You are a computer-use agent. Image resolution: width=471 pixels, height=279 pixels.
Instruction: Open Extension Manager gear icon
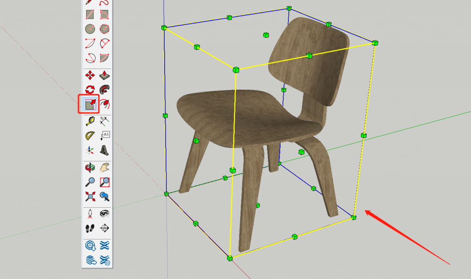104,260
